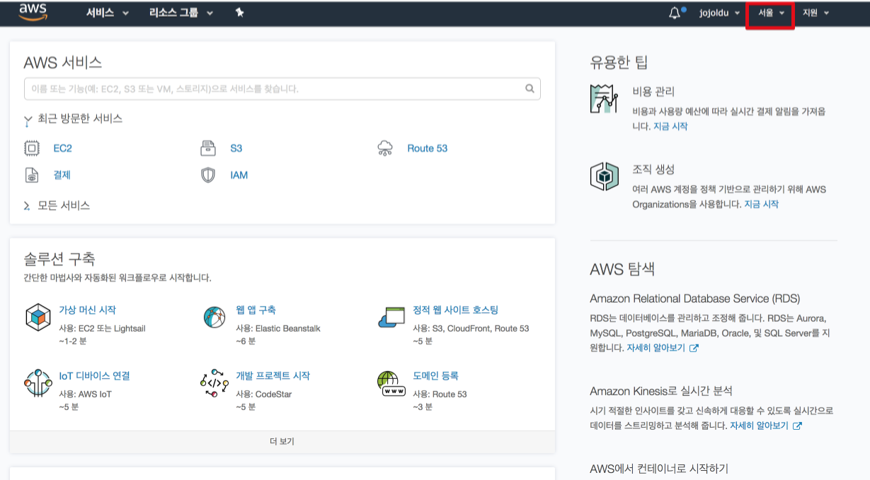The width and height of the screenshot is (870, 480).
Task: Open the 리소스 그룹 dropdown menu
Action: 181,13
